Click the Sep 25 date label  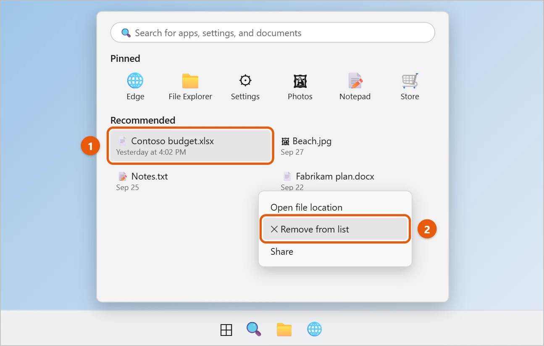127,188
